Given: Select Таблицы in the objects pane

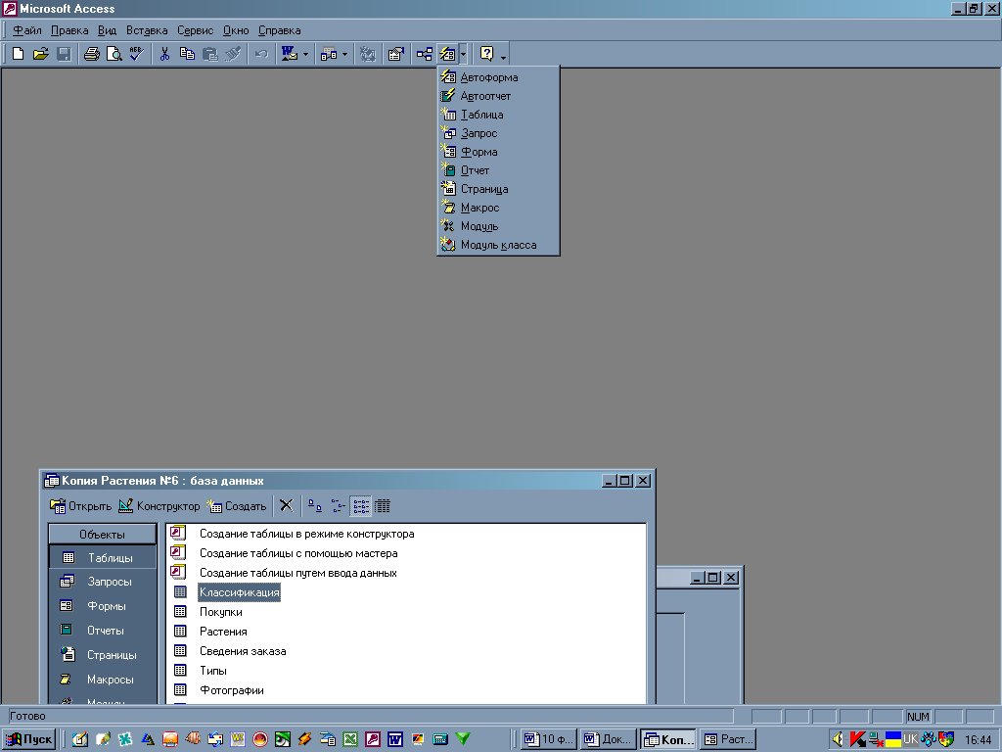Looking at the screenshot, I should (102, 557).
